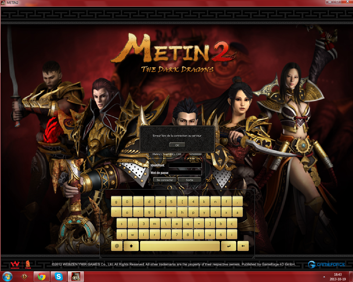Click the Sortie button to exit
The height and width of the screenshot is (282, 353).
coord(189,180)
